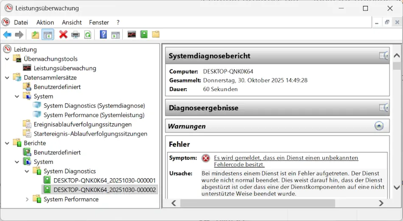Screen dimensions: 403x221
Task: Open the Fenster menu
Action: (x=99, y=22)
